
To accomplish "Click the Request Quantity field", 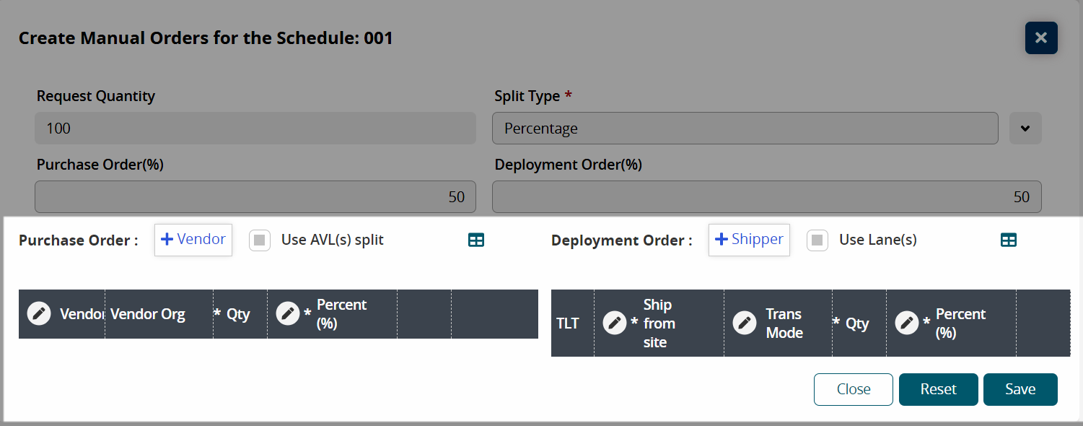I will [255, 129].
